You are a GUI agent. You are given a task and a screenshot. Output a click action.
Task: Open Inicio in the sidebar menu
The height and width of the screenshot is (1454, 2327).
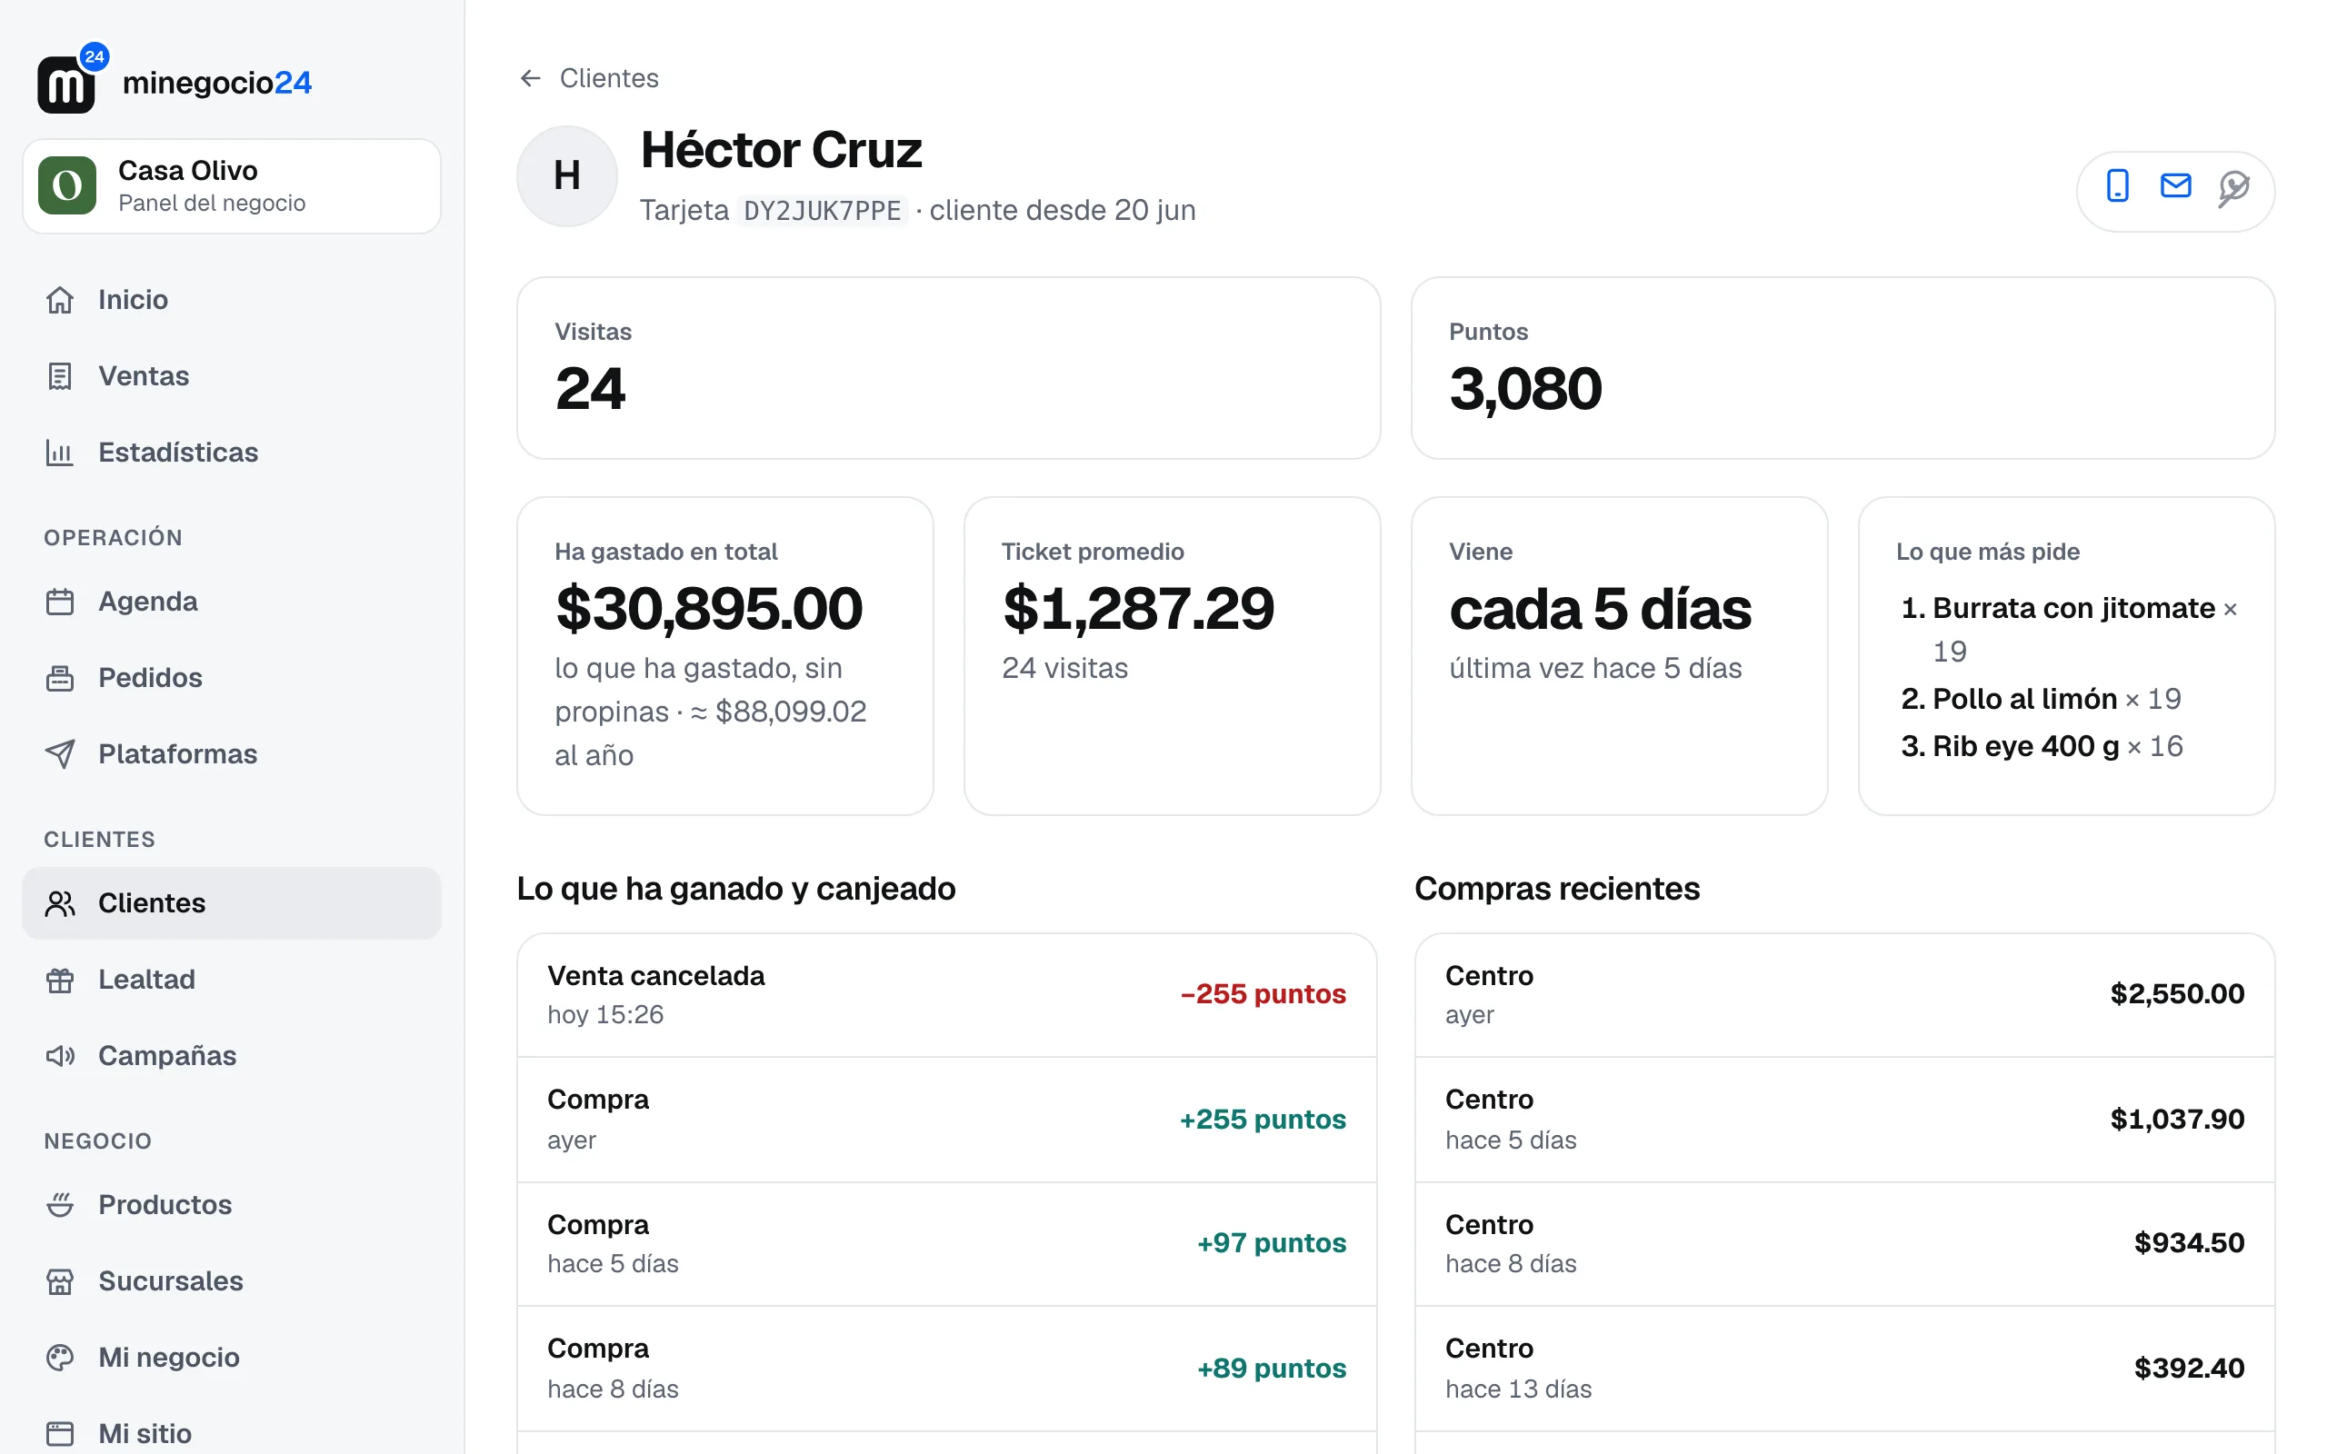point(232,300)
